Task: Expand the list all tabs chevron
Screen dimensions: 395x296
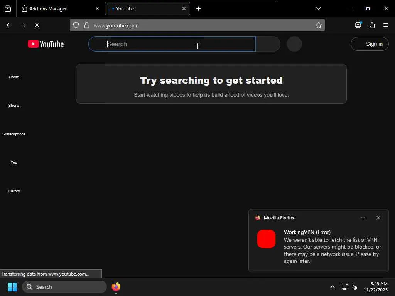Action: (318, 8)
